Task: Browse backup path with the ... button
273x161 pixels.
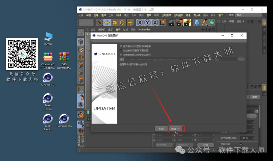Action: click(x=240, y=59)
